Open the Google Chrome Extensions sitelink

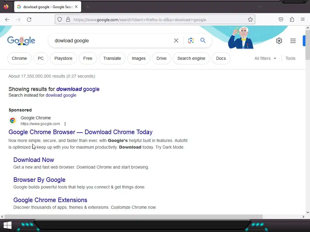(50, 200)
